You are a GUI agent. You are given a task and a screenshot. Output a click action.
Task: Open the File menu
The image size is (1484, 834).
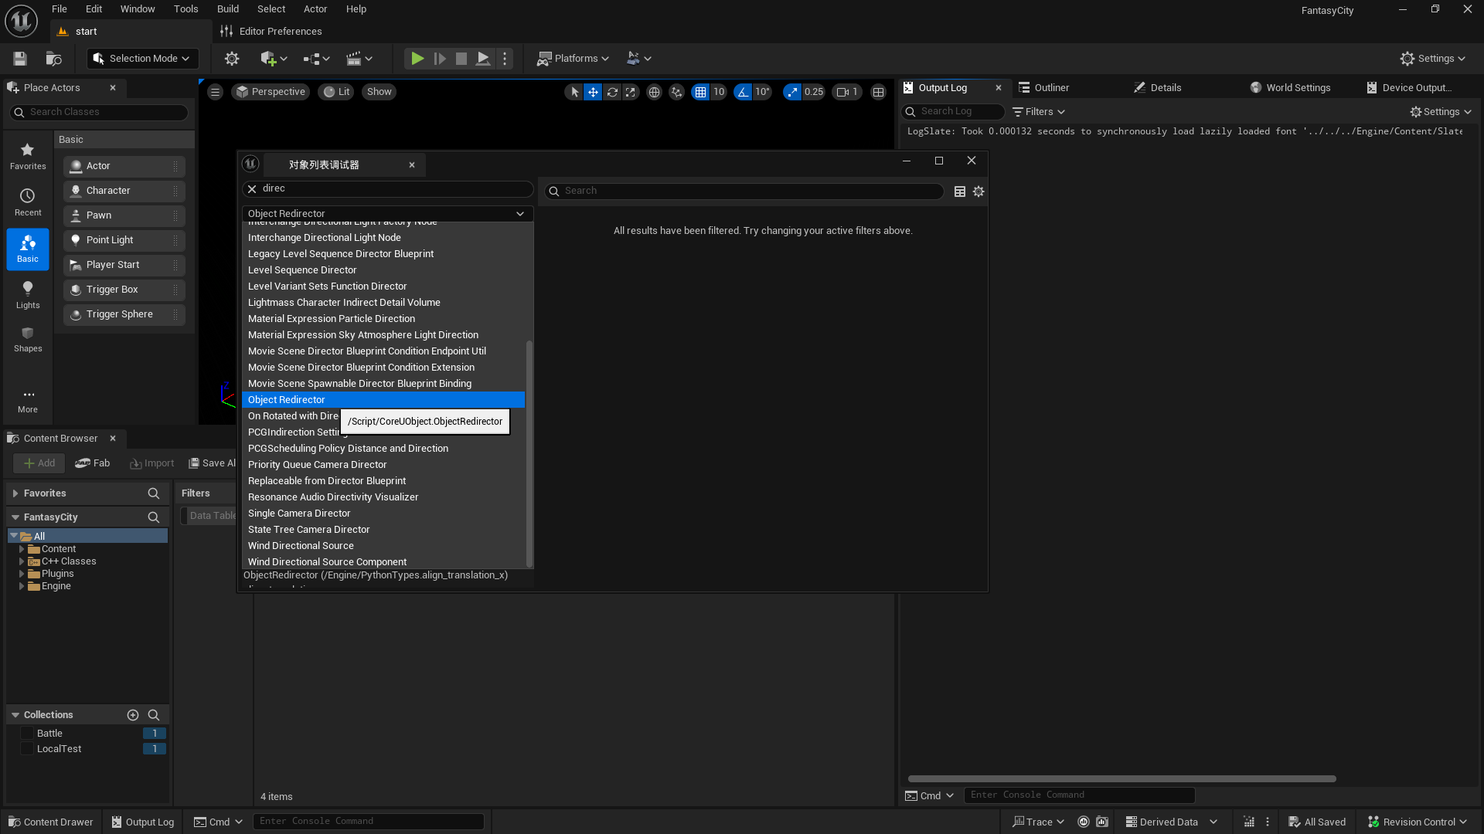(60, 9)
